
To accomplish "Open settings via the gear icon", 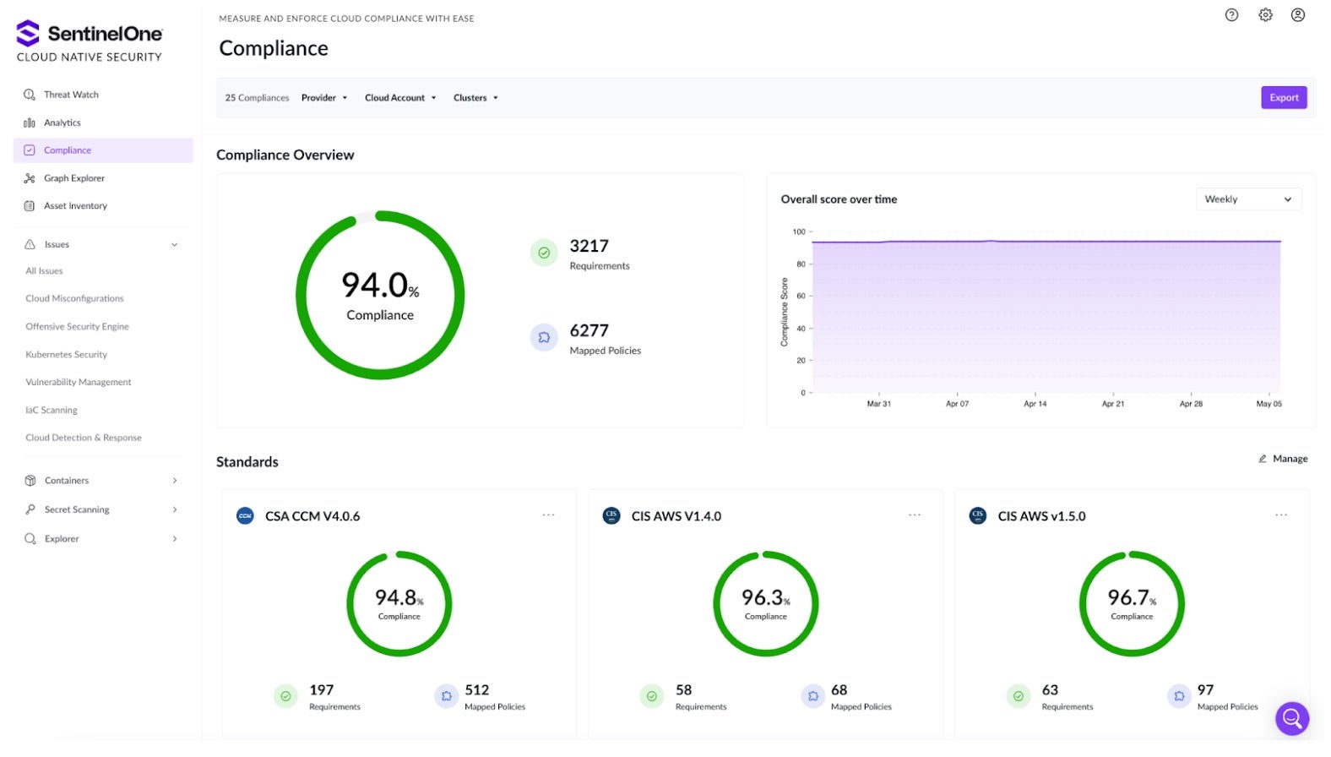I will click(x=1265, y=15).
